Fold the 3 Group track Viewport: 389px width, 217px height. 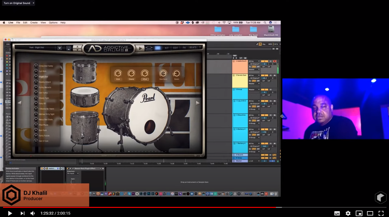(x=234, y=90)
